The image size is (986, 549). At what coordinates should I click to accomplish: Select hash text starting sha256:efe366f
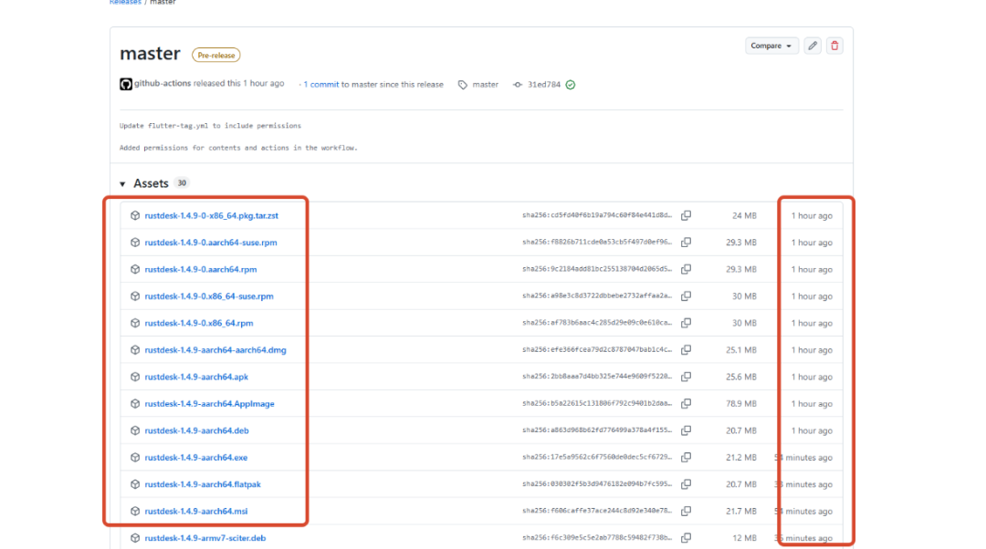(x=597, y=350)
